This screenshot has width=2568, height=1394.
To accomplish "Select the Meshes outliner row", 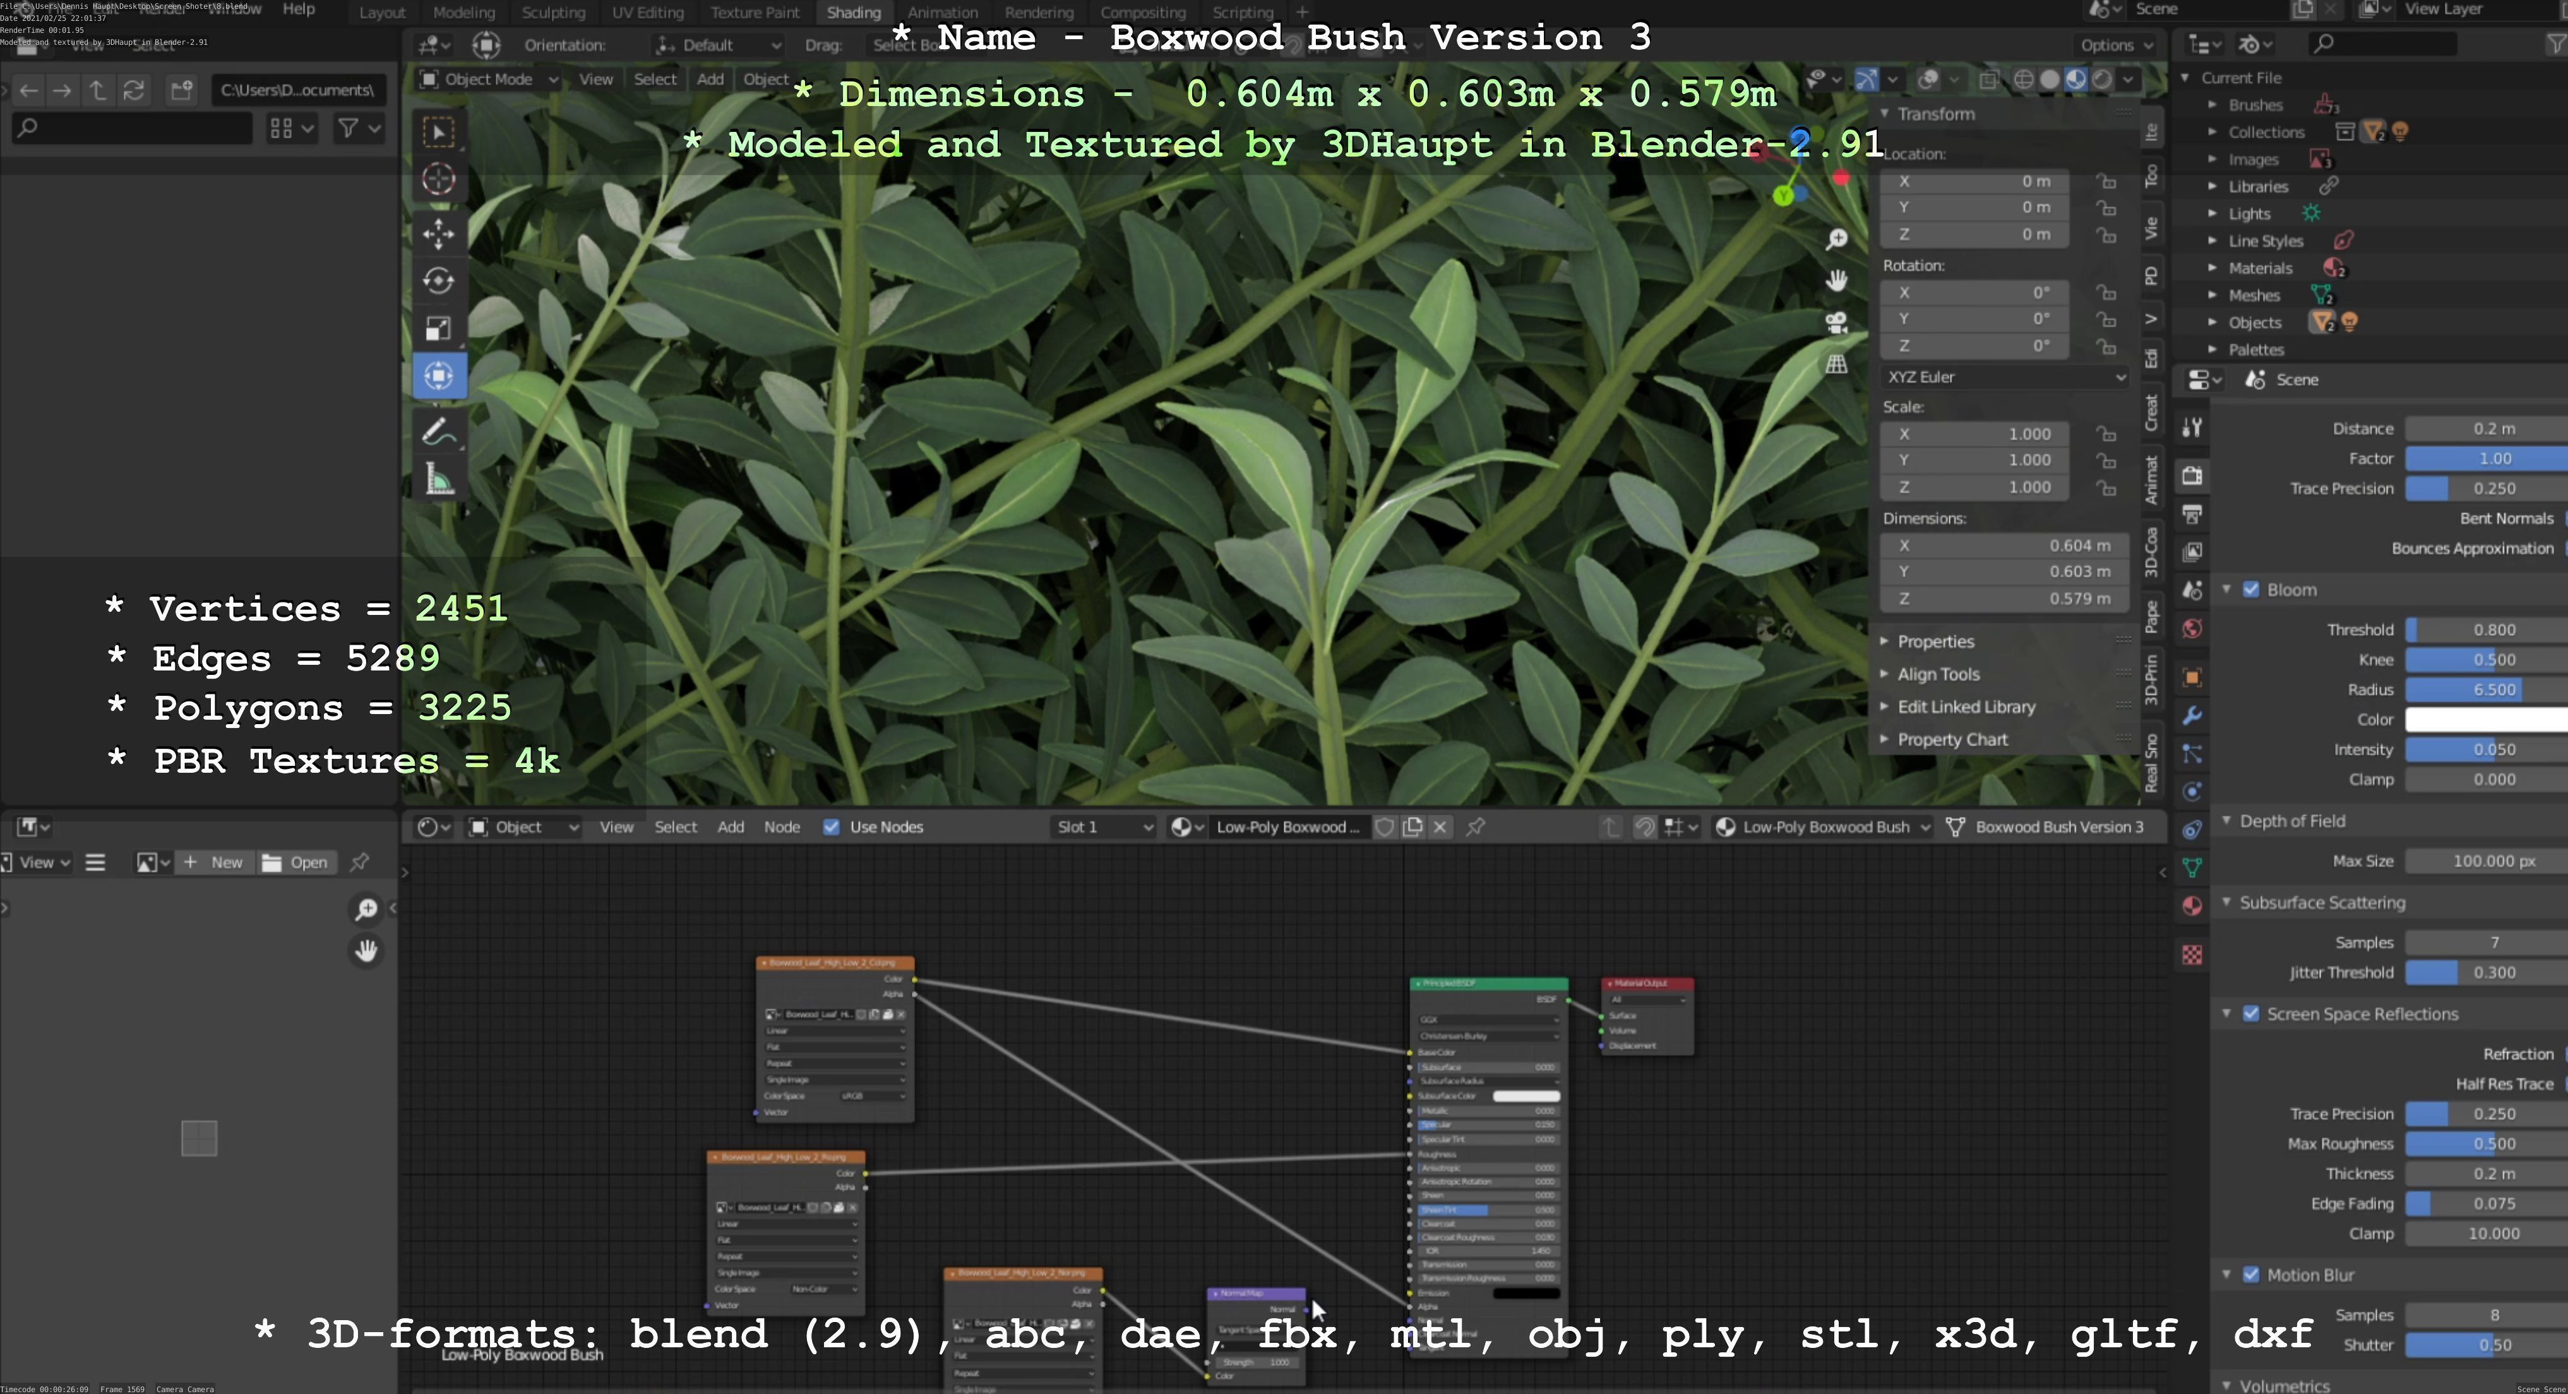I will point(2254,295).
